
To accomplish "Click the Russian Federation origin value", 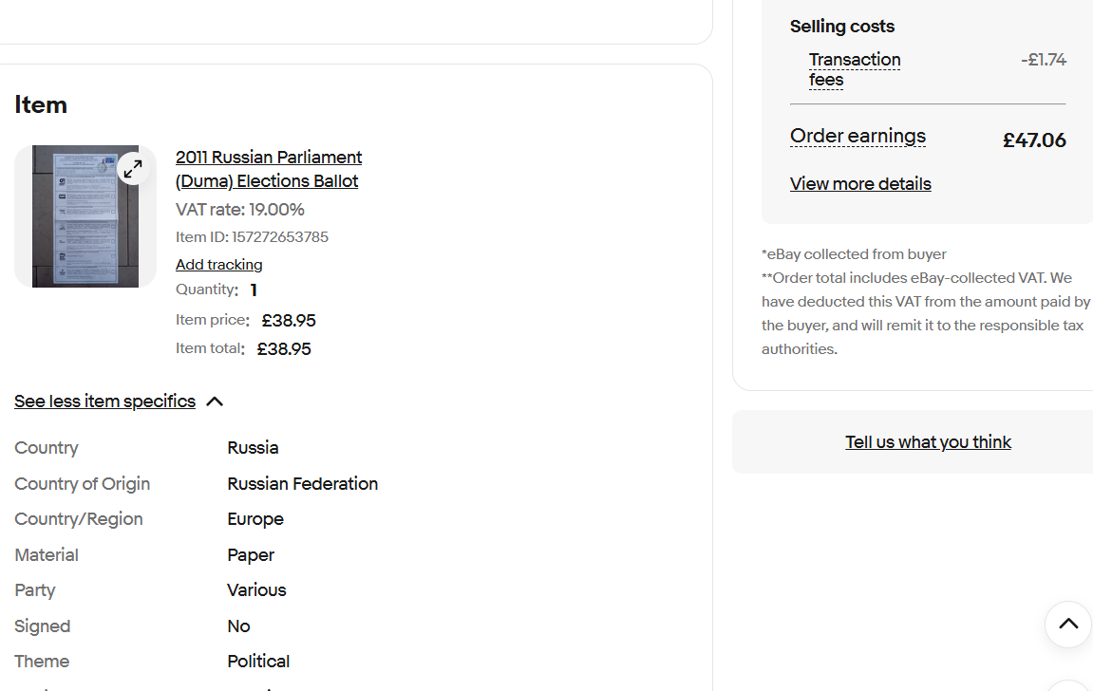I will click(302, 484).
